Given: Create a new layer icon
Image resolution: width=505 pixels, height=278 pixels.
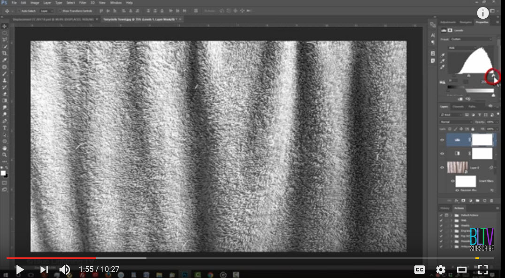Looking at the screenshot, I should [484, 201].
